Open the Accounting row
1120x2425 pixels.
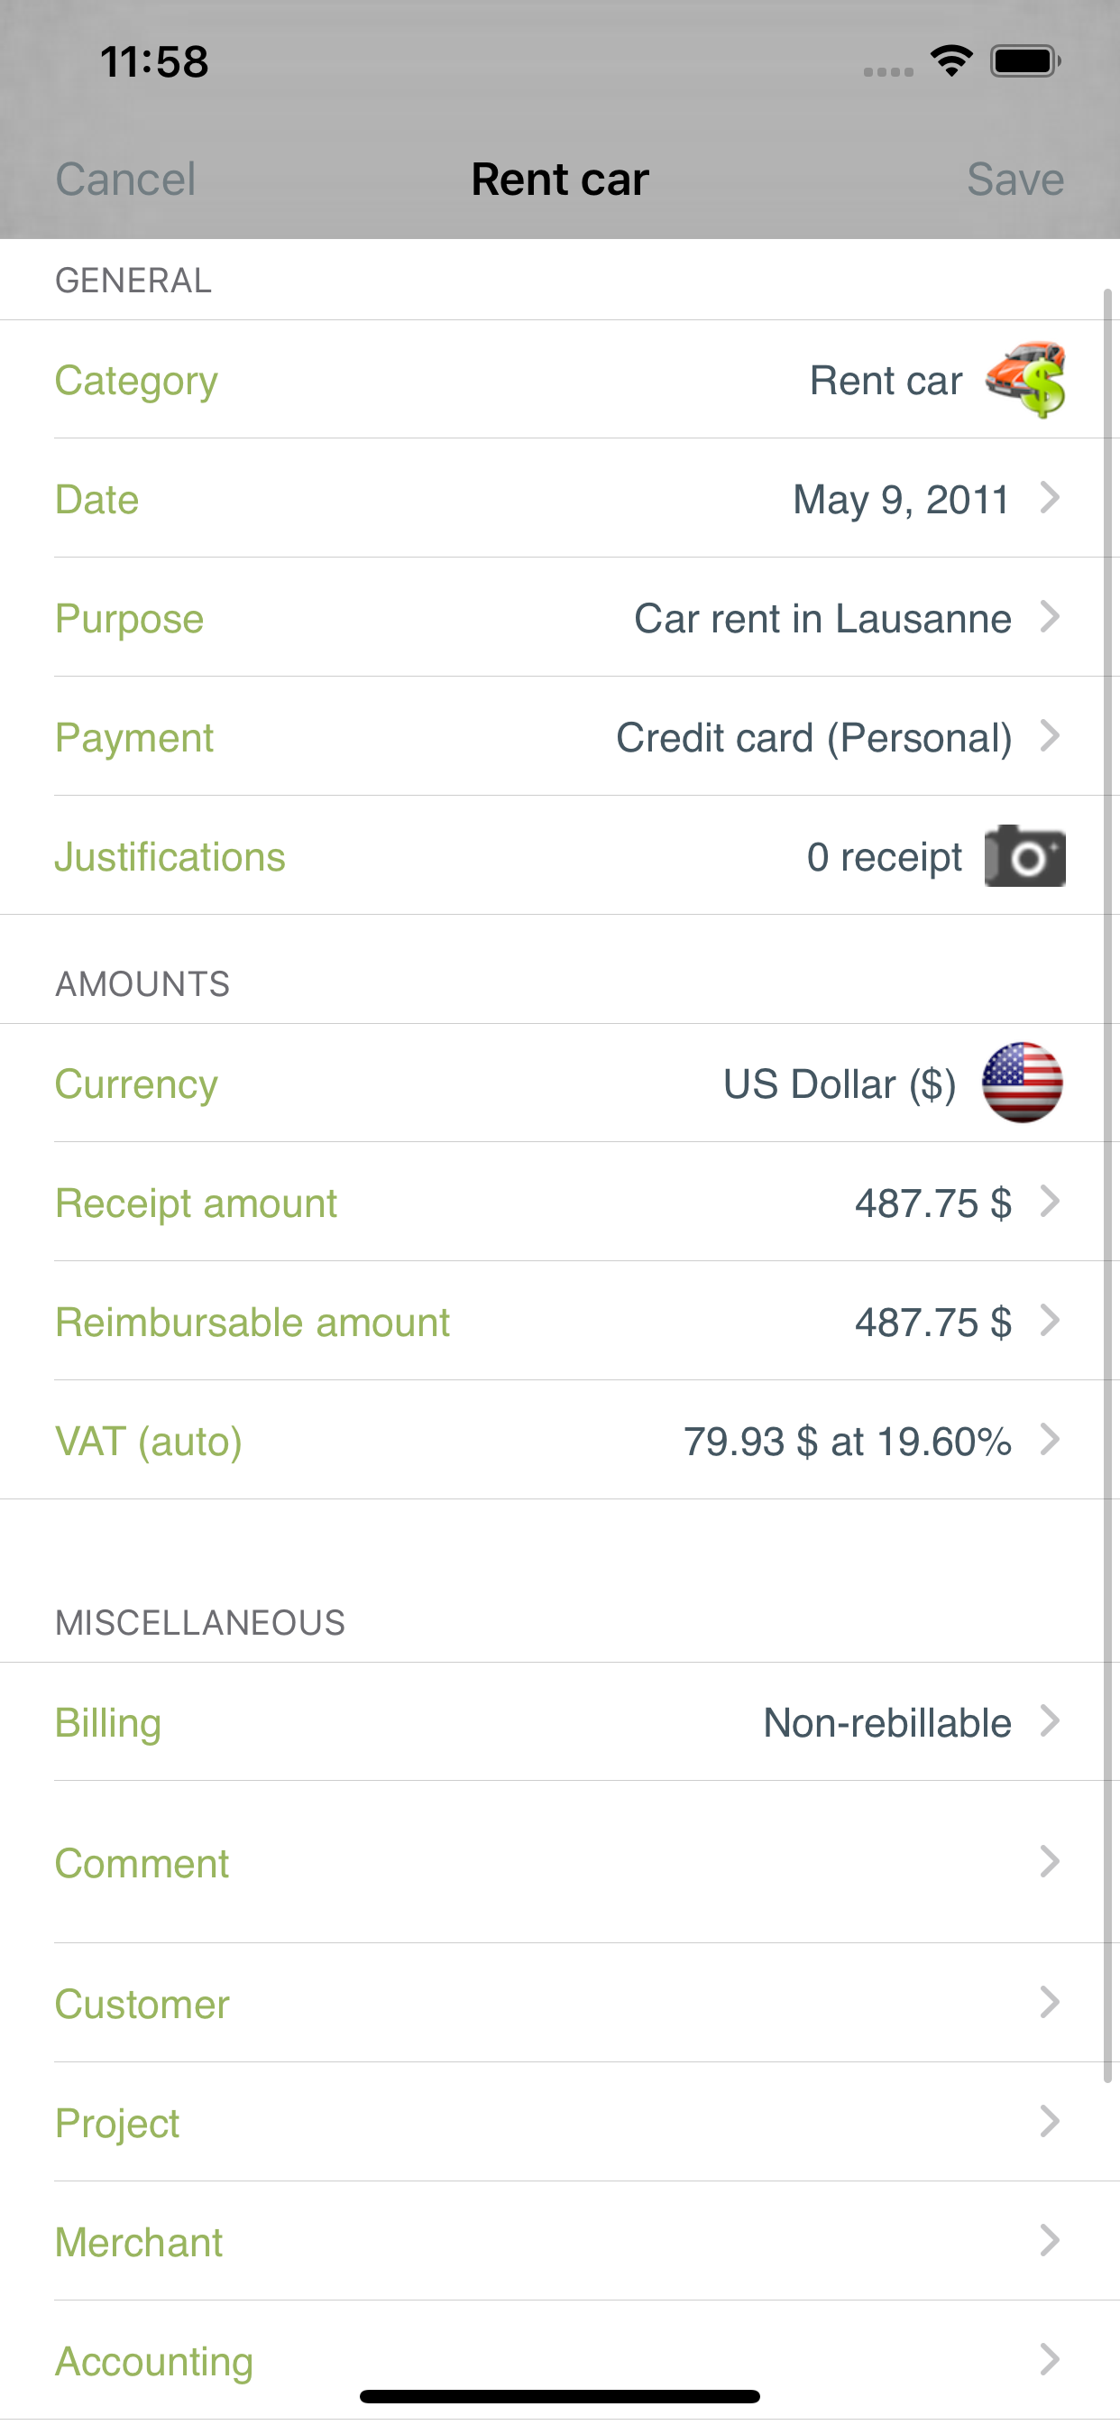pyautogui.click(x=560, y=2360)
